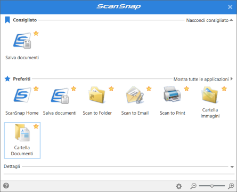Toggle favorite star on Scan to Email
Screen dimensions: 237x192
(x=149, y=89)
